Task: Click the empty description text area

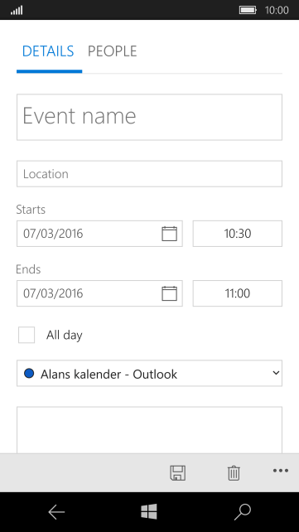Action: click(x=149, y=430)
